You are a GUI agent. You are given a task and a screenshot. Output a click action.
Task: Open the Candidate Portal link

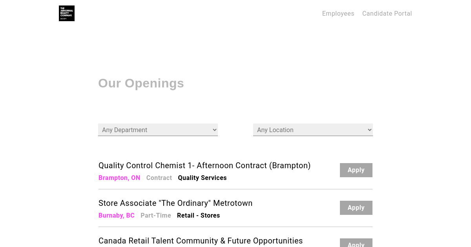387,13
